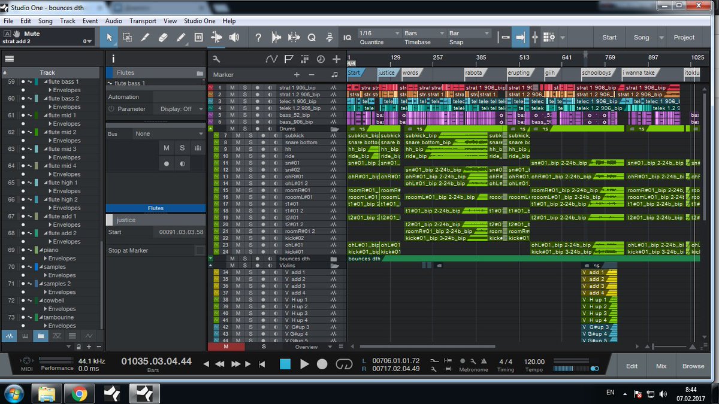
Task: Select the Mute tool in toolbar
Action: click(199, 38)
